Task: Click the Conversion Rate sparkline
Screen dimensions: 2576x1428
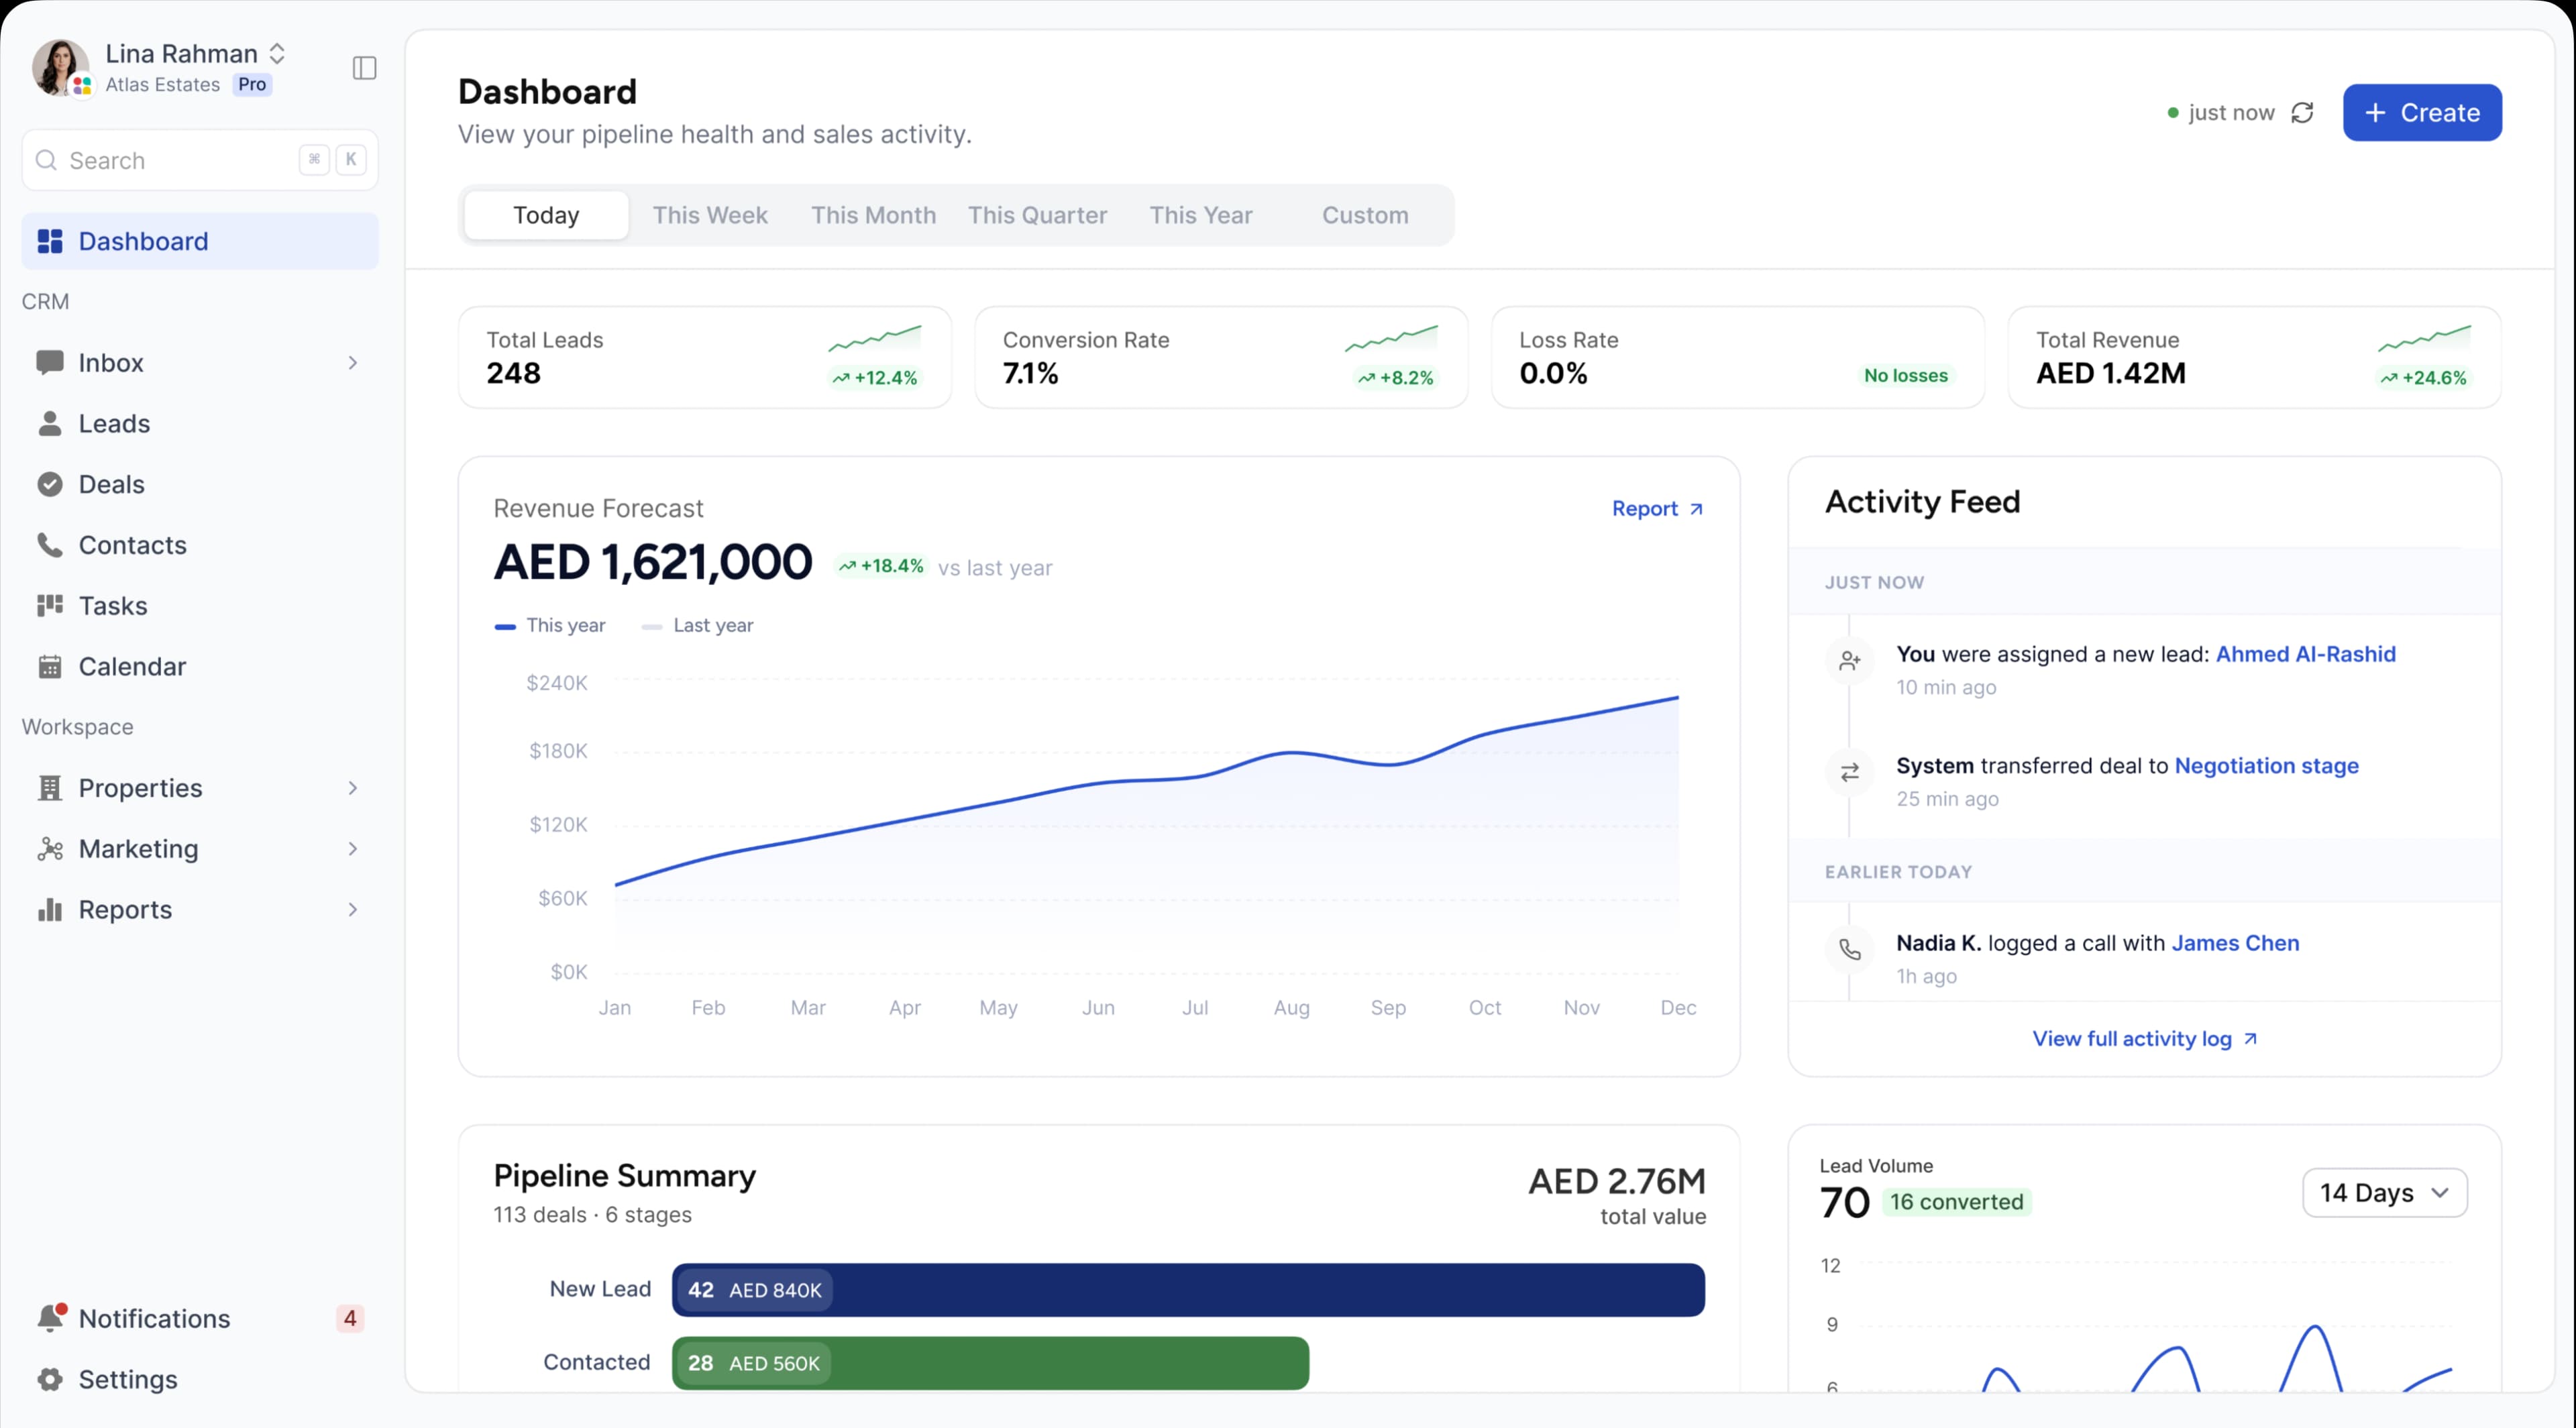Action: [1391, 339]
